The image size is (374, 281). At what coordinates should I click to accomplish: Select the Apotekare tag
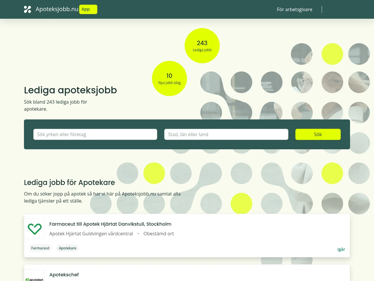(67, 248)
